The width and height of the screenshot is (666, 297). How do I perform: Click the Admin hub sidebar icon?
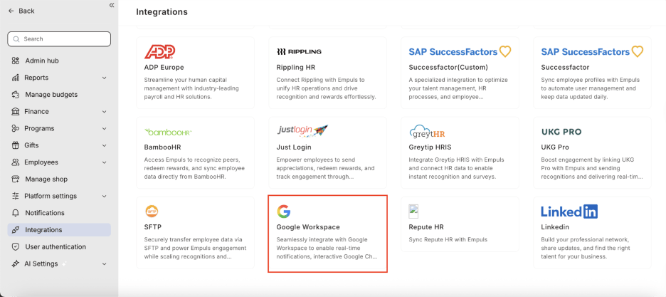click(x=16, y=61)
